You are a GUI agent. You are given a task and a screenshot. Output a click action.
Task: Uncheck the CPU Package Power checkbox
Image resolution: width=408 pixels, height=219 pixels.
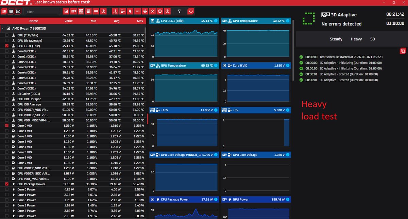7,184
